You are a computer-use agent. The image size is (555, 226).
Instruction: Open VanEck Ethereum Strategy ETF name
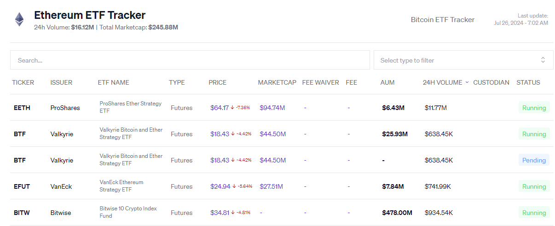[x=121, y=186]
